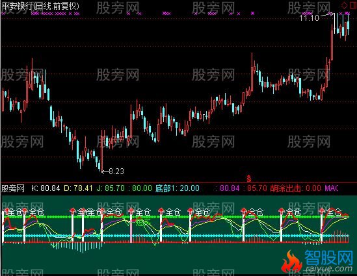Click the purple MAC label in indicator header
Screen dimensions: 357x276
[331, 188]
